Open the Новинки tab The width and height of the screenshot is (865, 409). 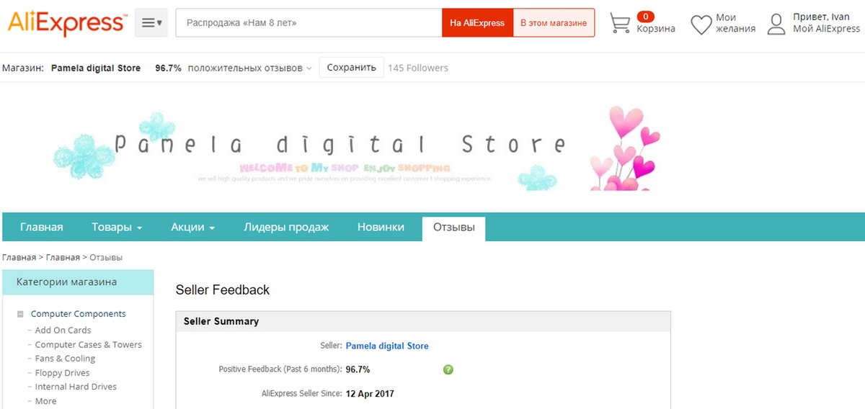pyautogui.click(x=381, y=227)
